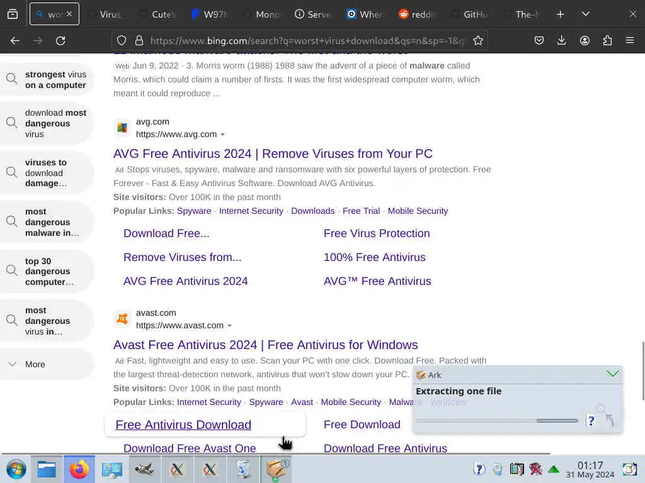Search 'strongest virus on a computer' suggestion
The image size is (645, 483).
pyautogui.click(x=46, y=80)
